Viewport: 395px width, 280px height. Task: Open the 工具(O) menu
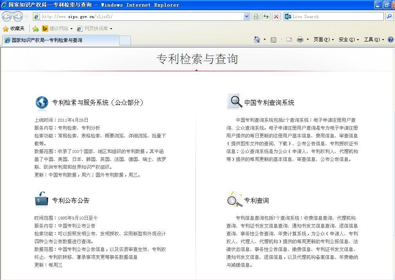click(x=373, y=40)
